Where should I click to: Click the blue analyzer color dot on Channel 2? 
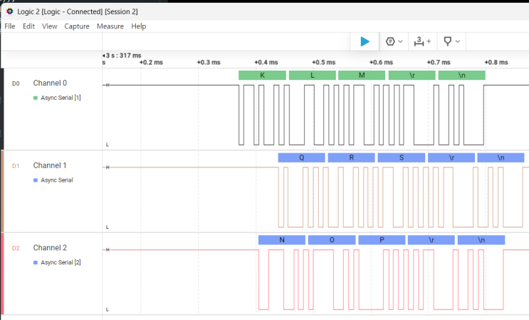[36, 262]
